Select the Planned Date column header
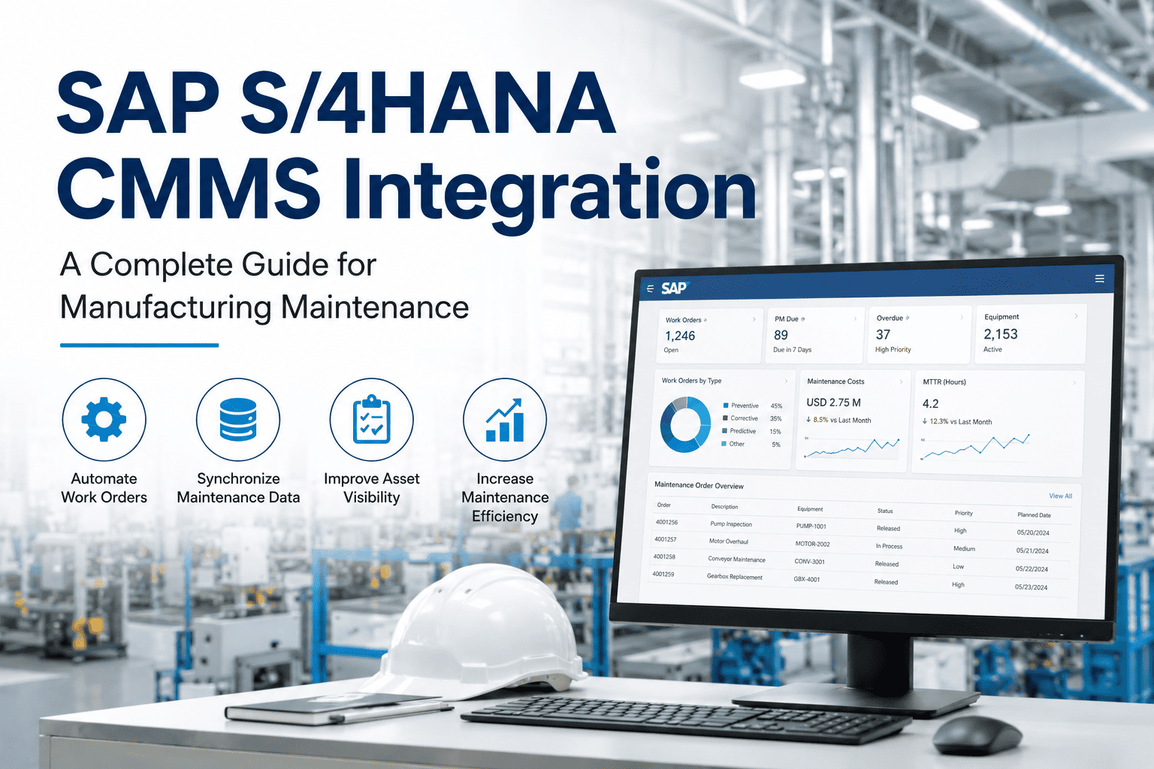This screenshot has height=769, width=1154. point(1034,514)
